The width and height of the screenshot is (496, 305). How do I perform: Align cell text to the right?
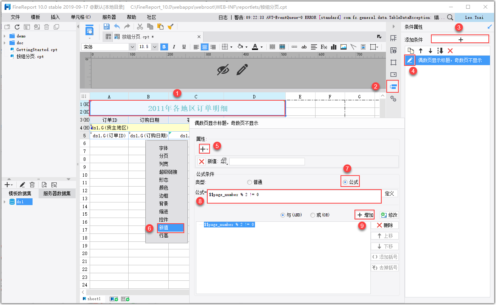tap(213, 47)
